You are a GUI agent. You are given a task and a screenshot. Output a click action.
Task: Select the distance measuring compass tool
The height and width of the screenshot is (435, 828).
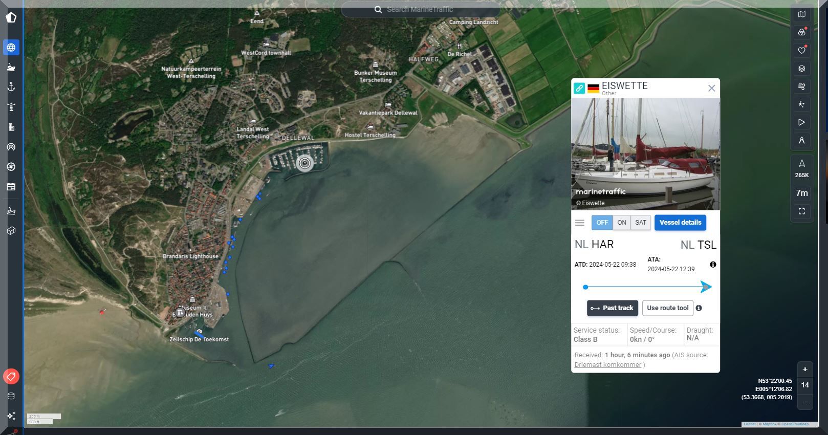pyautogui.click(x=801, y=140)
